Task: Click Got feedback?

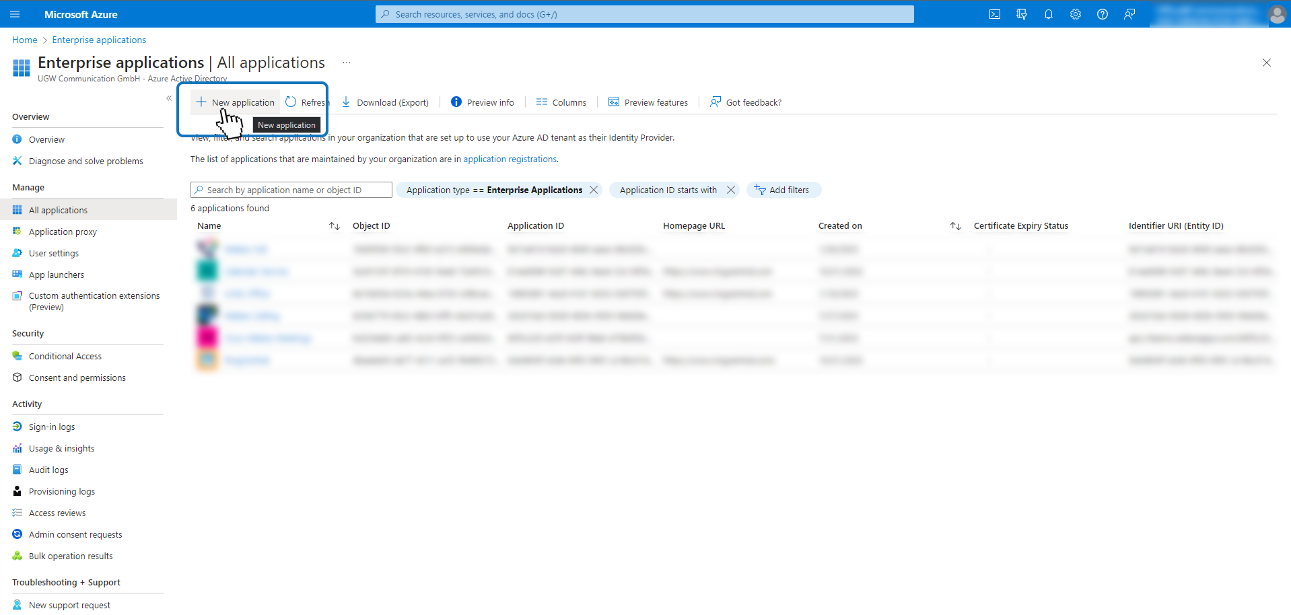Action: point(746,102)
